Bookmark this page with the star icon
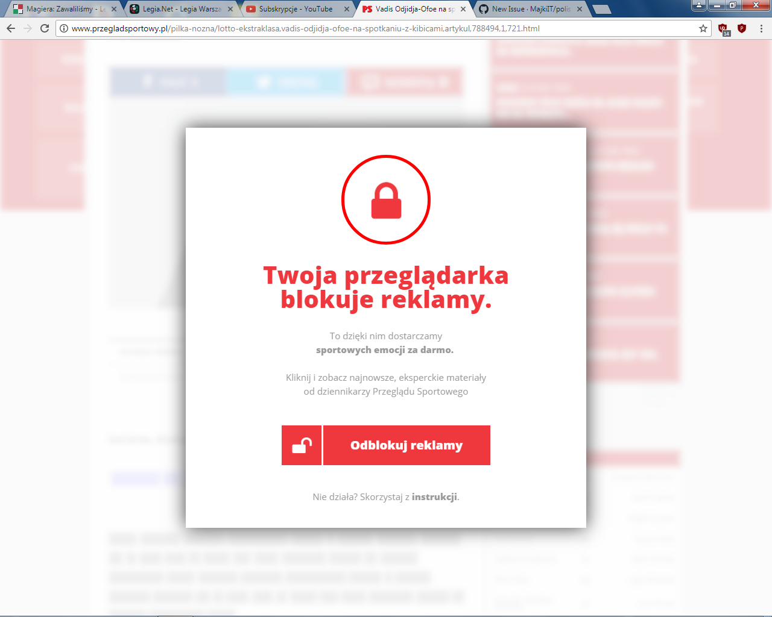The width and height of the screenshot is (772, 617). click(x=703, y=28)
